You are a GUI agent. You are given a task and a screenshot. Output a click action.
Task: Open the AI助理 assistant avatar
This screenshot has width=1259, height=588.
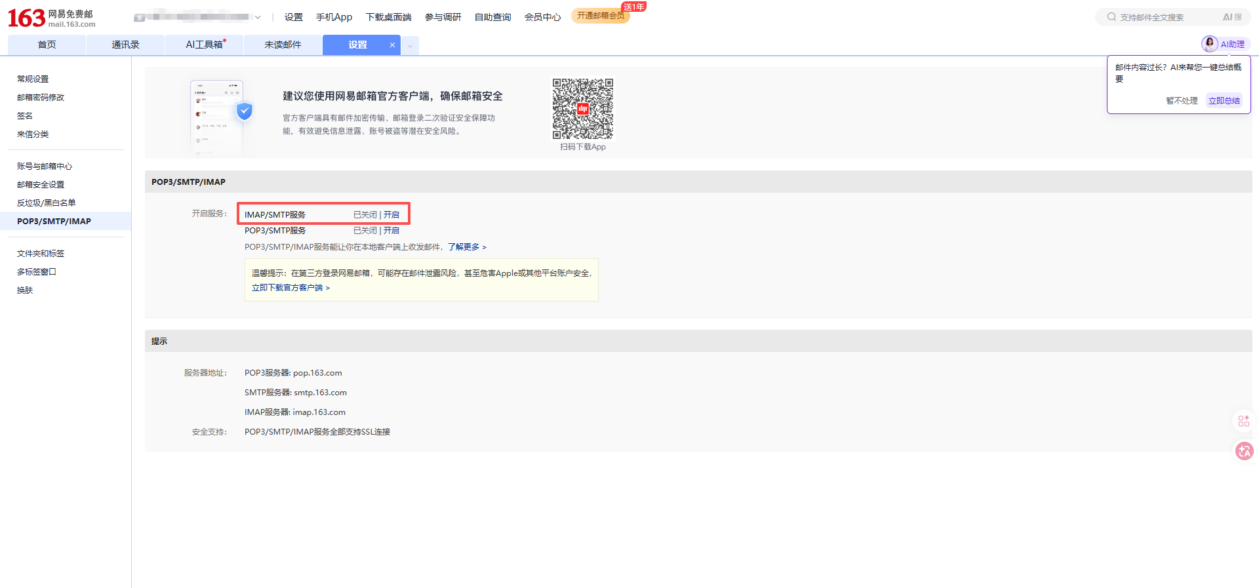[x=1209, y=44]
